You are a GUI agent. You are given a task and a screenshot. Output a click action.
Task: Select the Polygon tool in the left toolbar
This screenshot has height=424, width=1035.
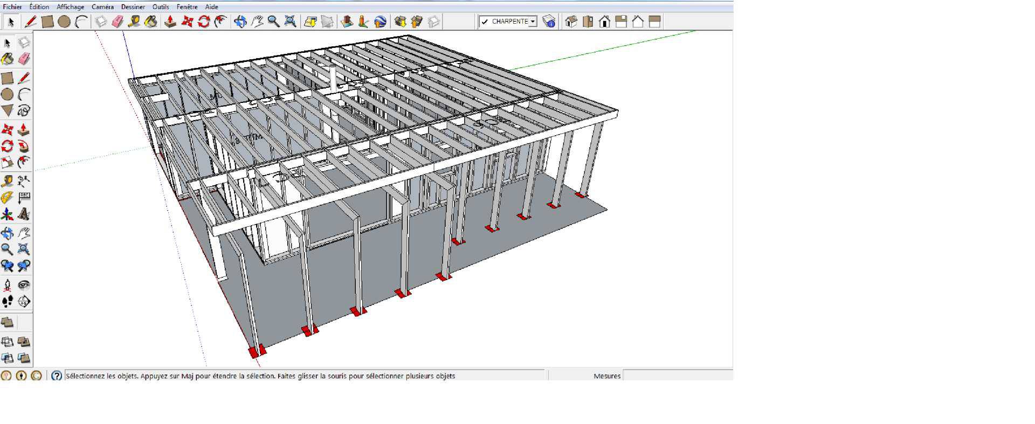click(7, 110)
